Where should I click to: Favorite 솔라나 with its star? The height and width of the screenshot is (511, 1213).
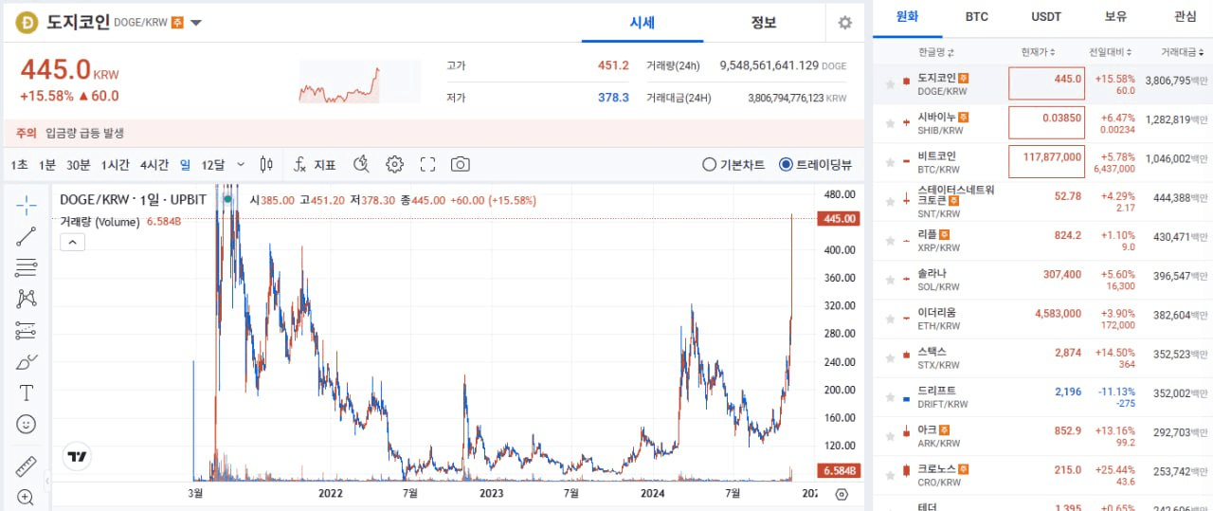(x=890, y=280)
